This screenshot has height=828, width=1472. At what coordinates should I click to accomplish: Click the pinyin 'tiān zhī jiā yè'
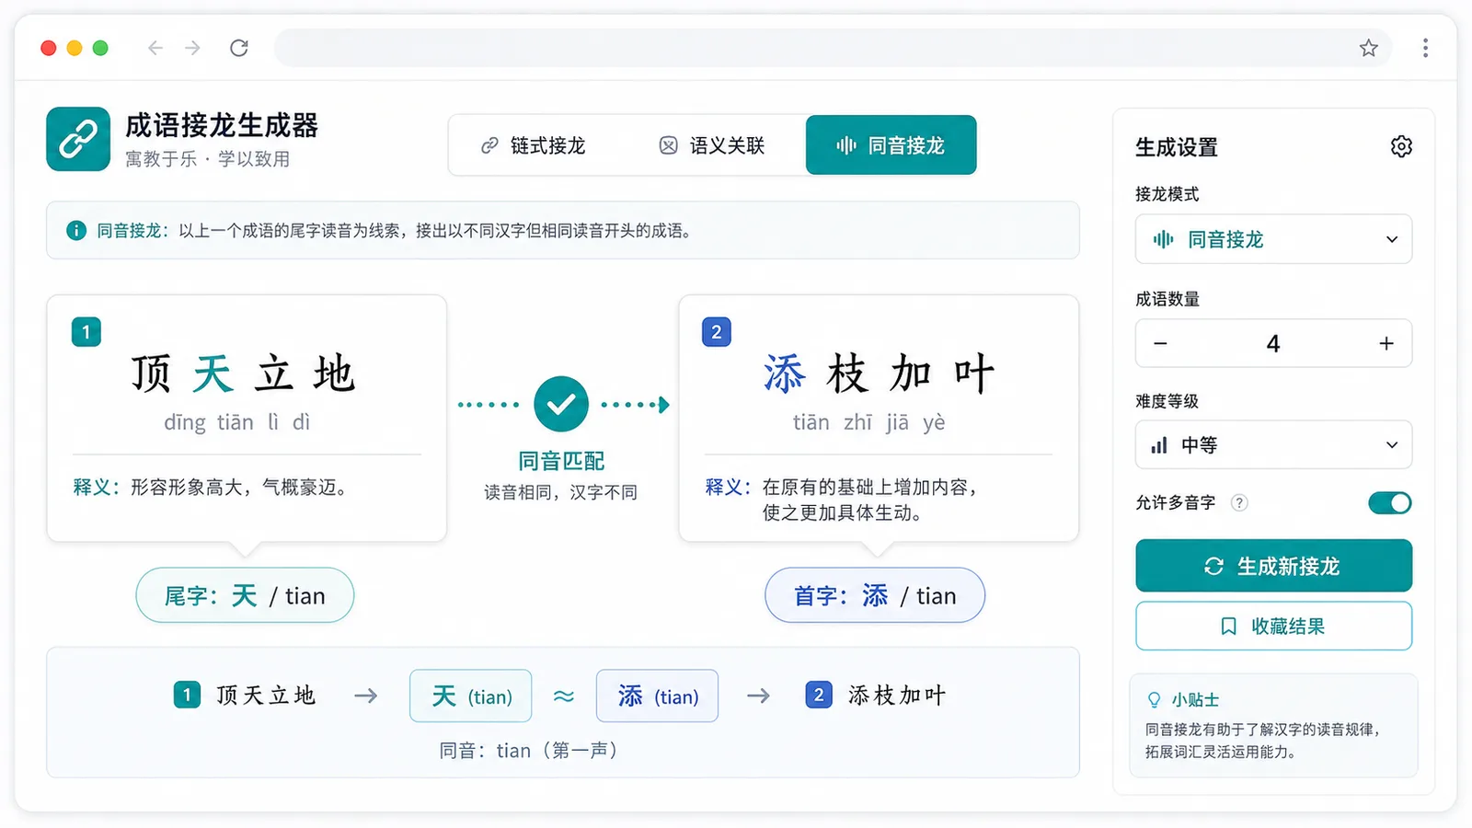[x=869, y=422]
